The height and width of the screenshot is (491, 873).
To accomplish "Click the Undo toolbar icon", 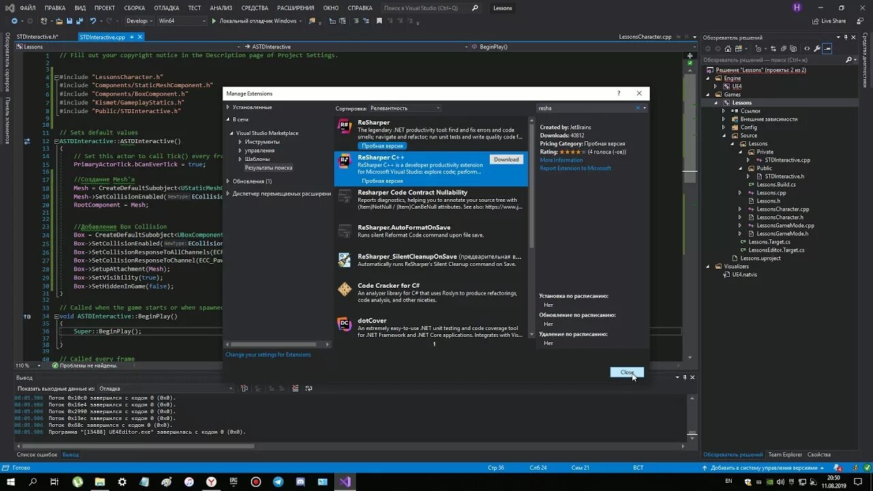I will (93, 21).
